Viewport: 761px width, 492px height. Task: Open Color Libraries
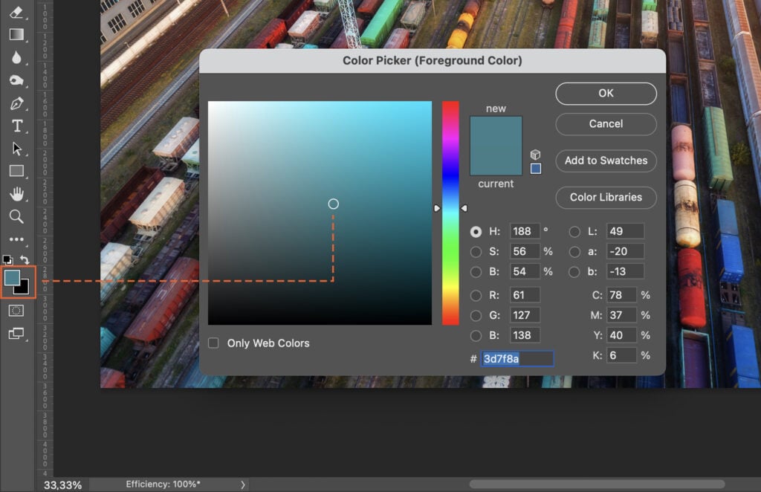click(x=605, y=197)
